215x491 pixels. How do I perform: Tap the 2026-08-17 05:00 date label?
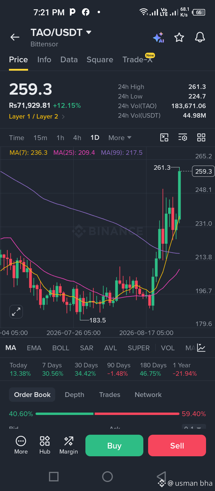pos(146,333)
